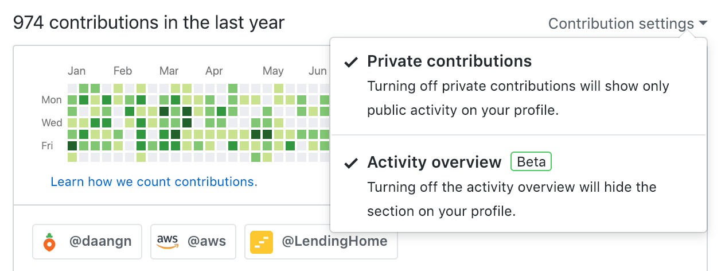
Task: Filter activity by @aws organization
Action: click(193, 242)
